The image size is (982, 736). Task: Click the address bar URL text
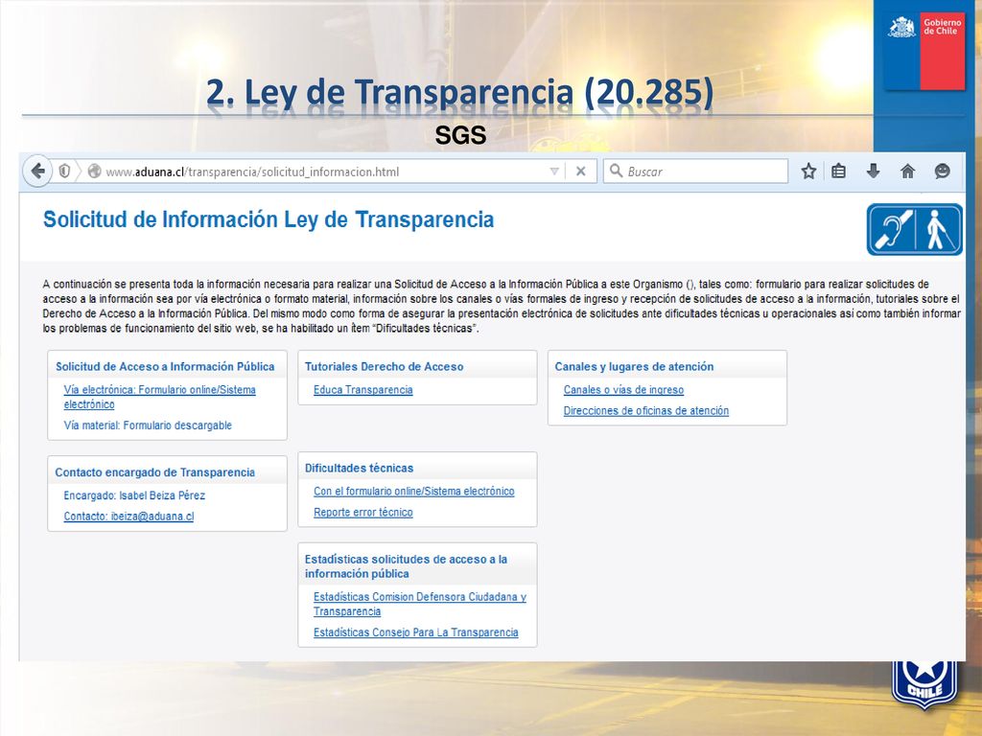coord(252,172)
